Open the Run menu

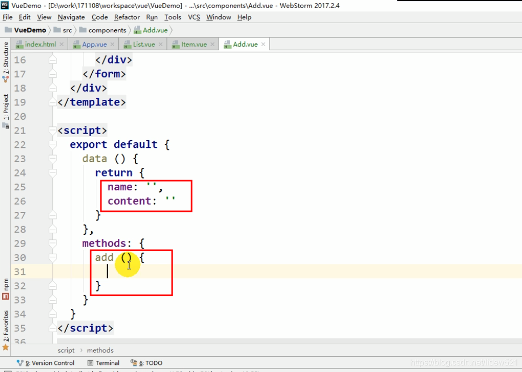(x=152, y=17)
